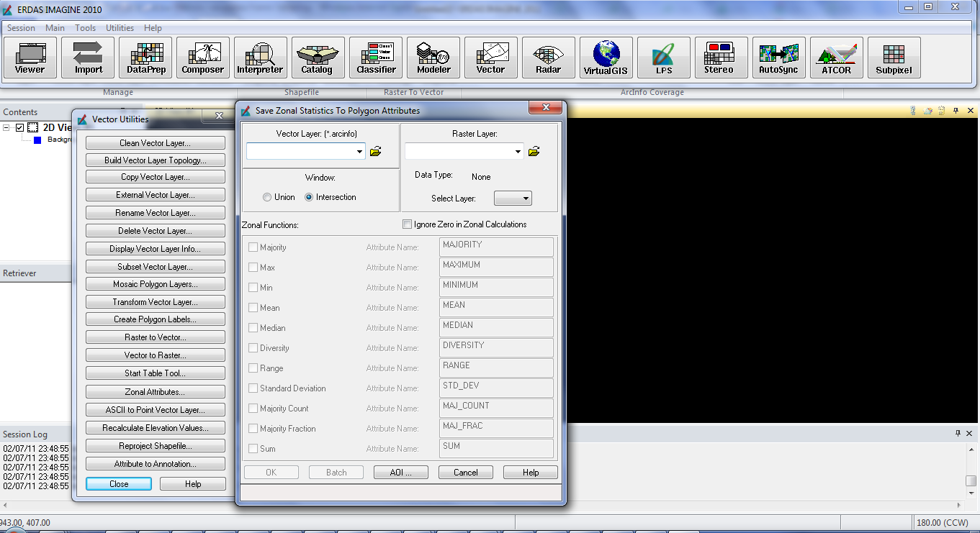Click the AOI button
This screenshot has height=533, width=980.
tap(401, 473)
